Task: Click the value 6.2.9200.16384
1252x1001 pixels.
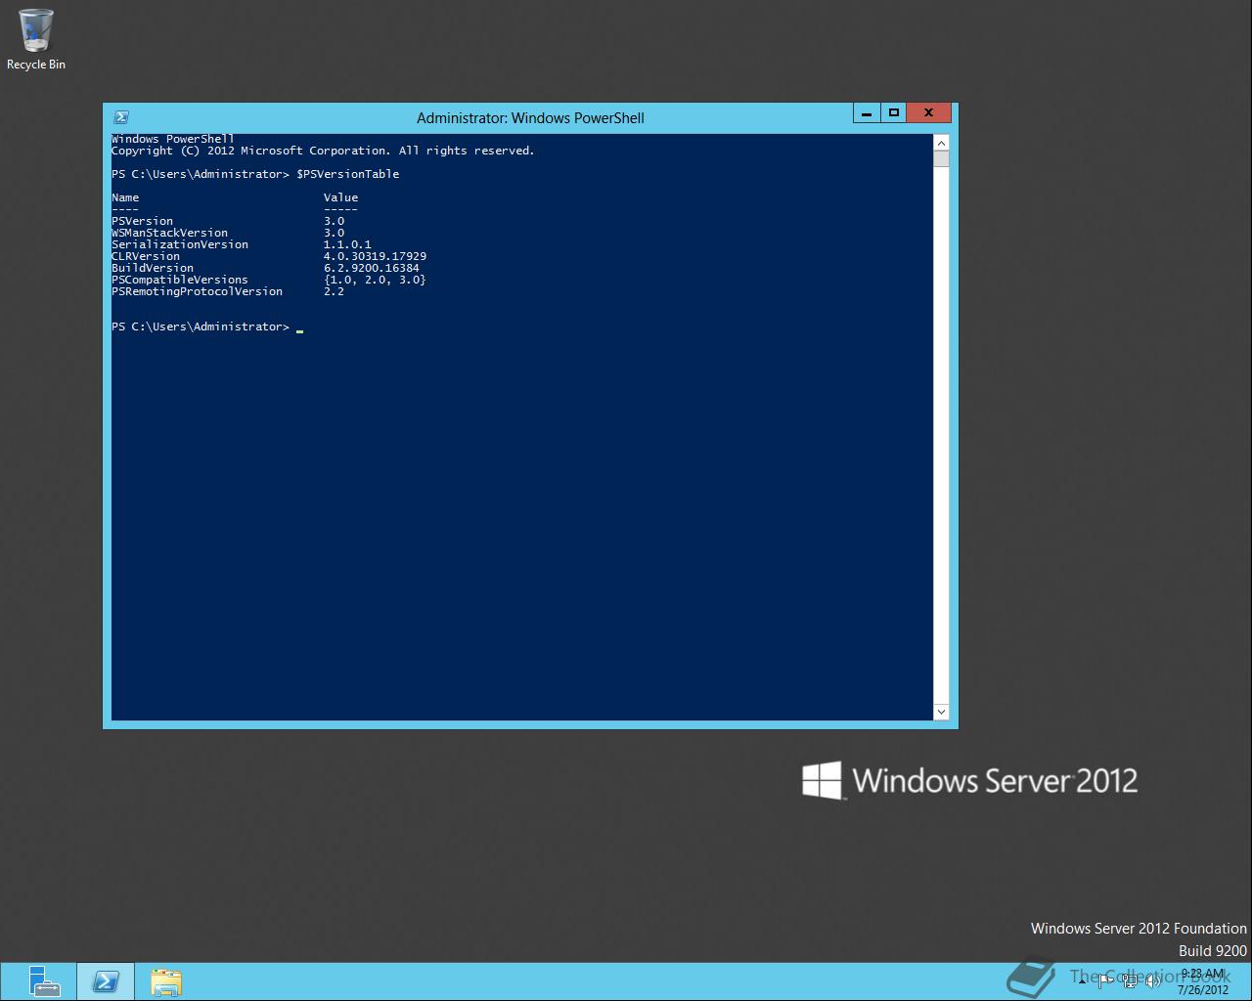Action: coord(372,268)
